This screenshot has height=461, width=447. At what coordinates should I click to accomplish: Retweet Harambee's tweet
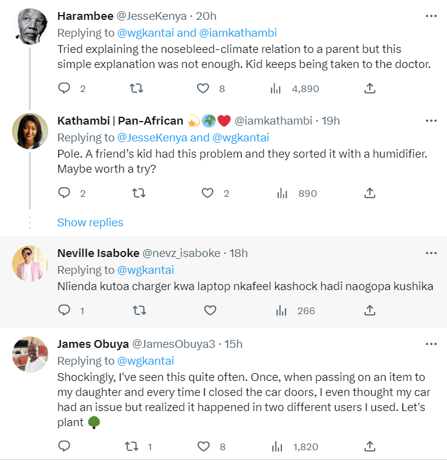click(x=137, y=88)
